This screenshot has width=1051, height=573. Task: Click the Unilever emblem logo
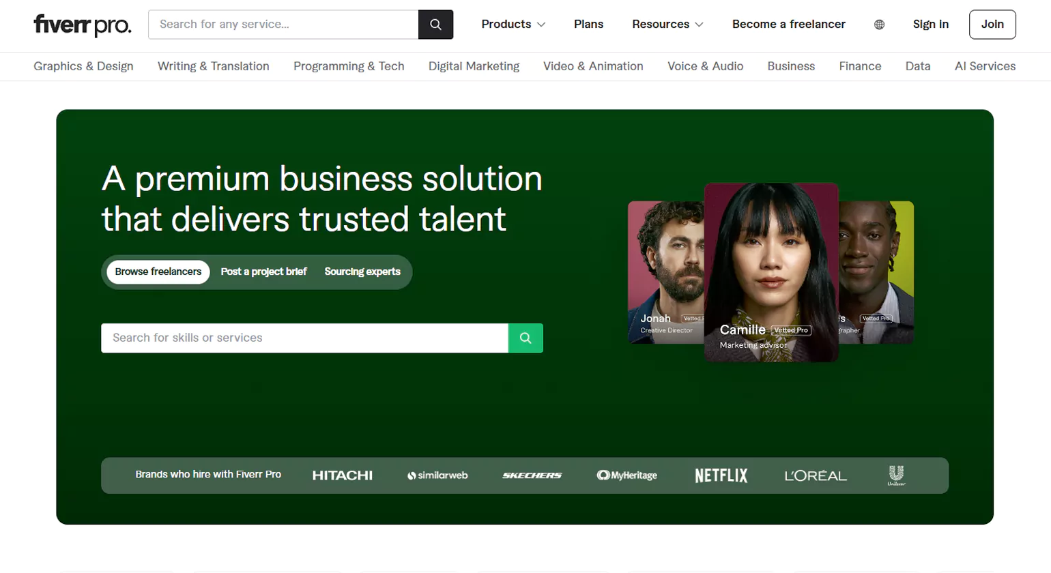895,475
